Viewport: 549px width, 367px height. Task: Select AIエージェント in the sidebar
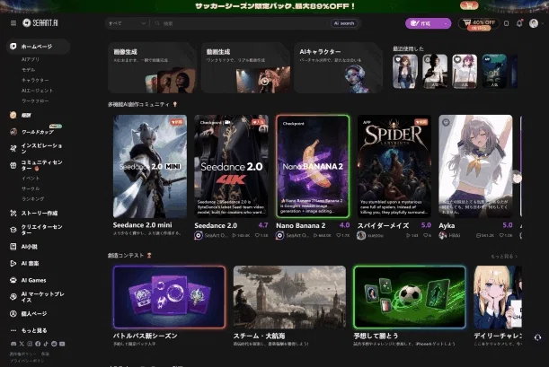(37, 91)
